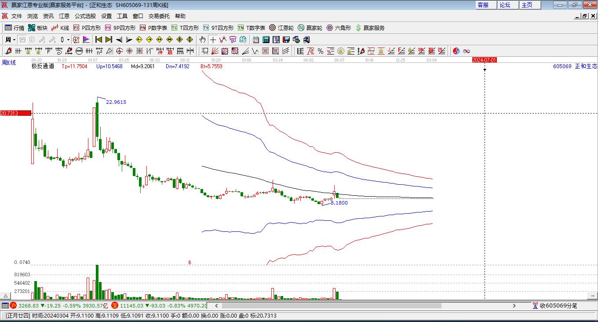
Task: Open the 江恩 menu
Action: (64, 16)
